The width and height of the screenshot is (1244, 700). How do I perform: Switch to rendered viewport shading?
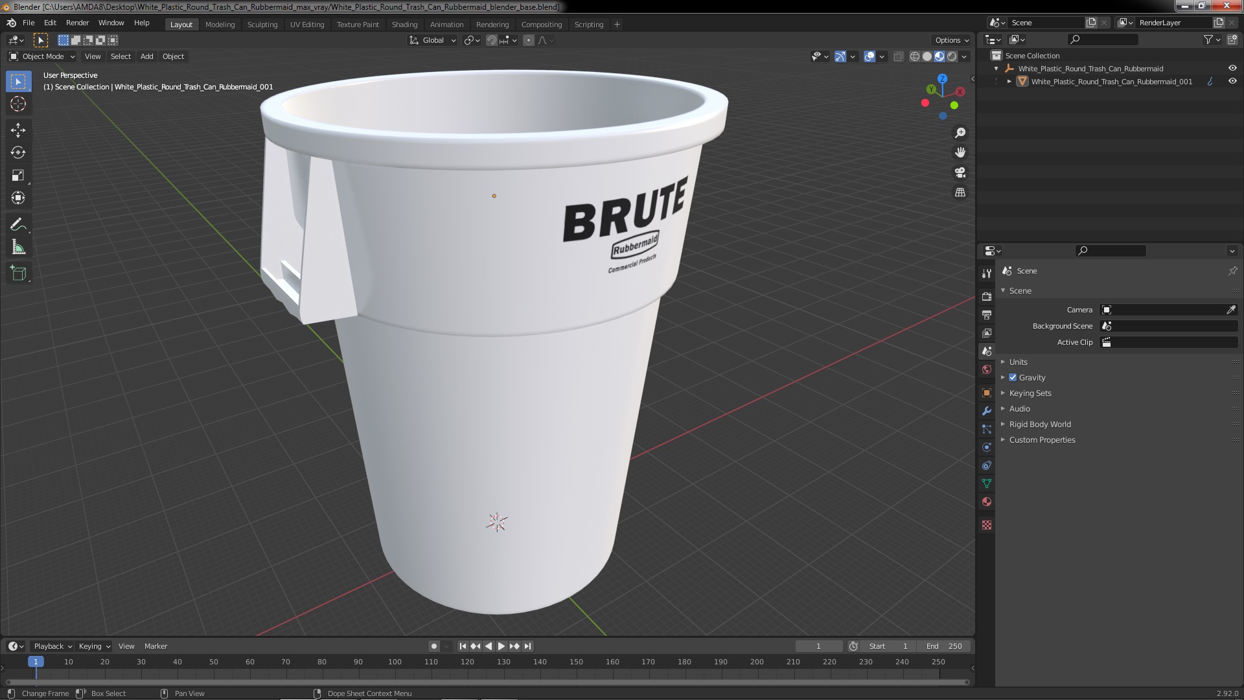pos(952,56)
